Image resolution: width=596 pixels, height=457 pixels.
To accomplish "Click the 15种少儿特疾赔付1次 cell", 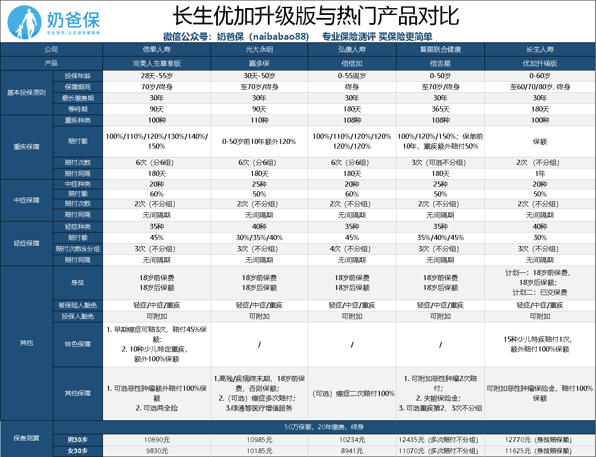I will 540,344.
